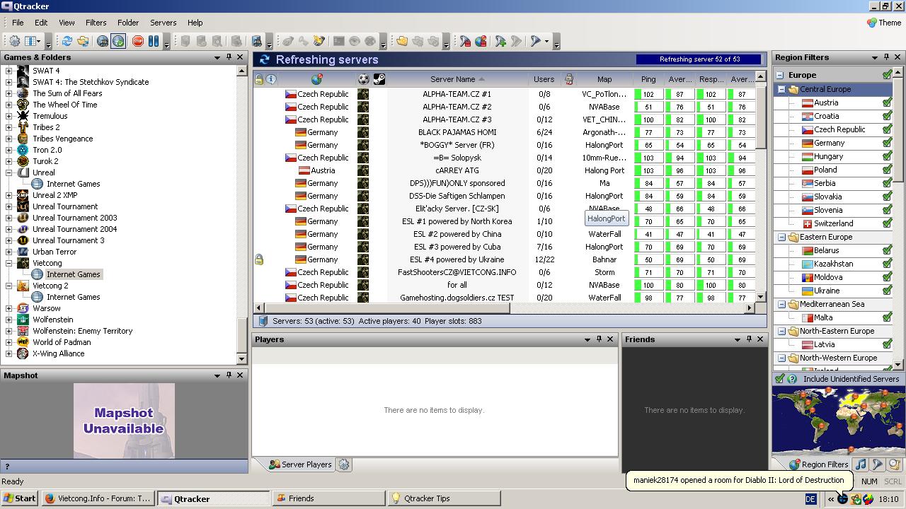Collapse the Unreal game tree node

(9, 172)
